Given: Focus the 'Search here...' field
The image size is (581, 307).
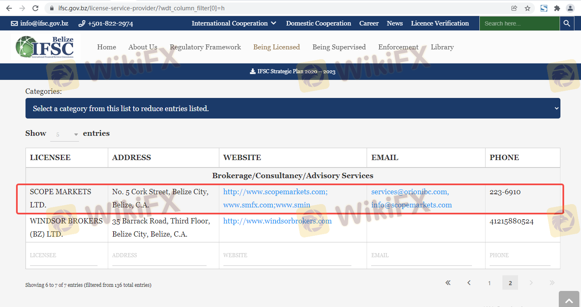Looking at the screenshot, I should [519, 23].
